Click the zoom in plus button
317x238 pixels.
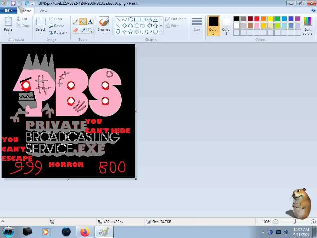313,222
